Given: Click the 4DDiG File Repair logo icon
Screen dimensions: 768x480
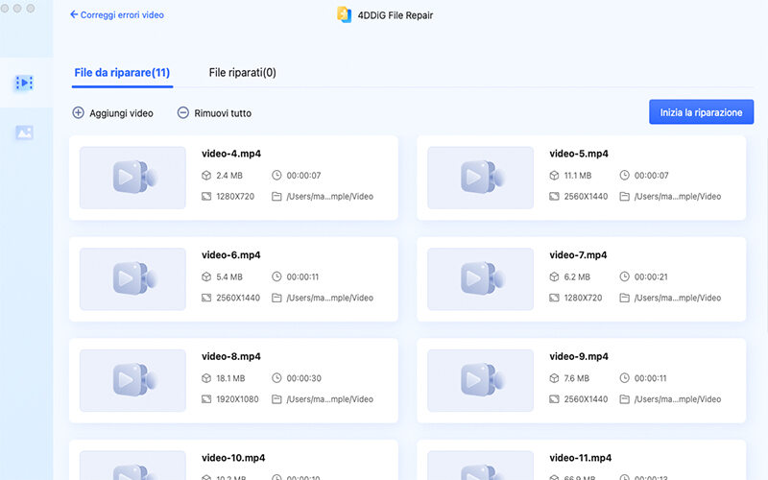Looking at the screenshot, I should 344,14.
